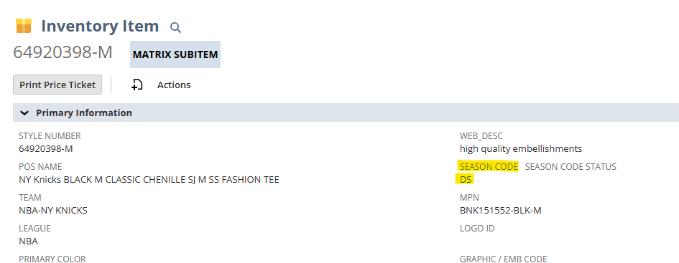Viewport: 679px width, 263px height.
Task: Click the Print Price Ticket button
Action: (57, 85)
